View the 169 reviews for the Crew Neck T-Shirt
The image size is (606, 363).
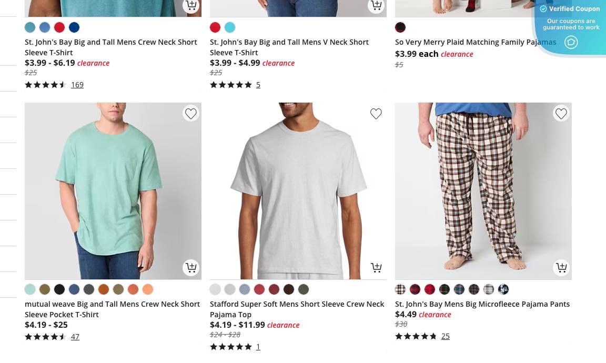(77, 84)
